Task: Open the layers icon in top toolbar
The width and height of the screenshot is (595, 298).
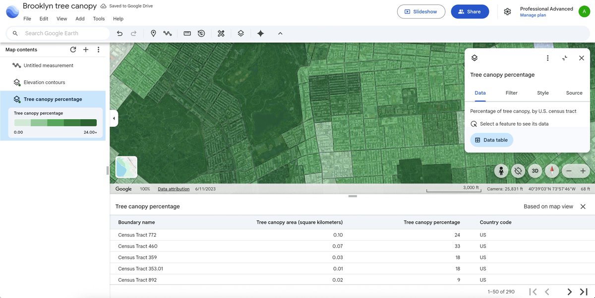Action: (240, 33)
